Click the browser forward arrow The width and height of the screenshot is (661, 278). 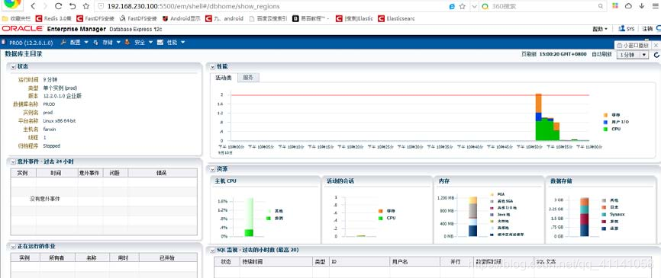[x=45, y=6]
